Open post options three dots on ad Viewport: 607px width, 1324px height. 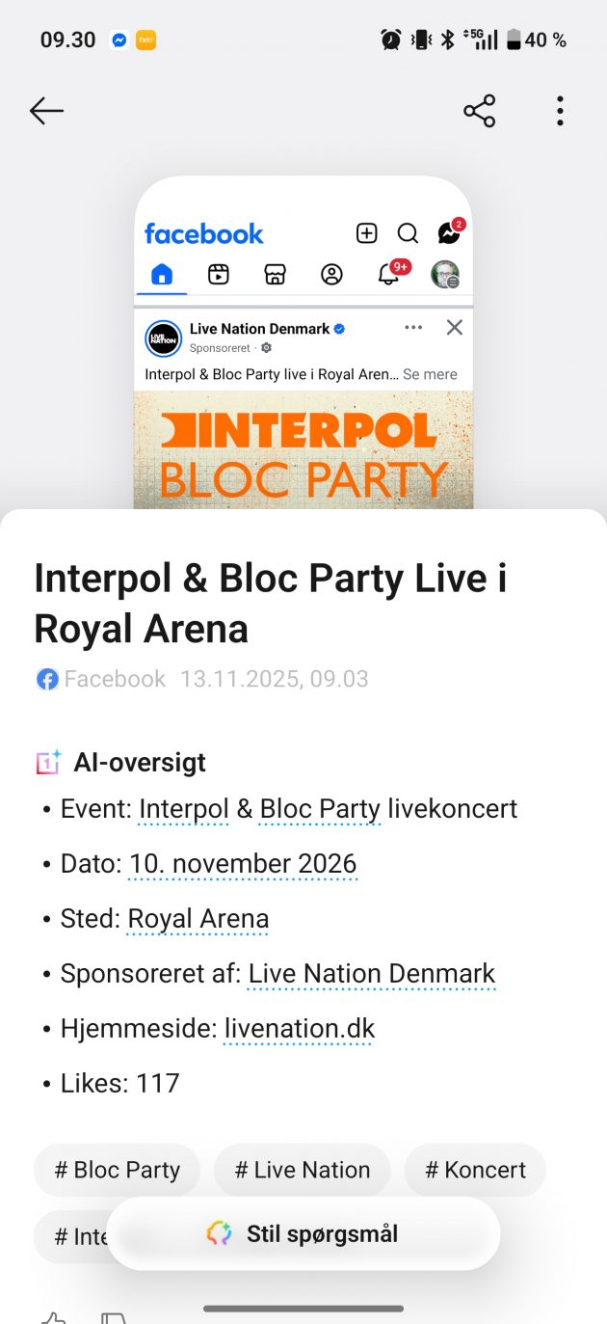(x=413, y=328)
